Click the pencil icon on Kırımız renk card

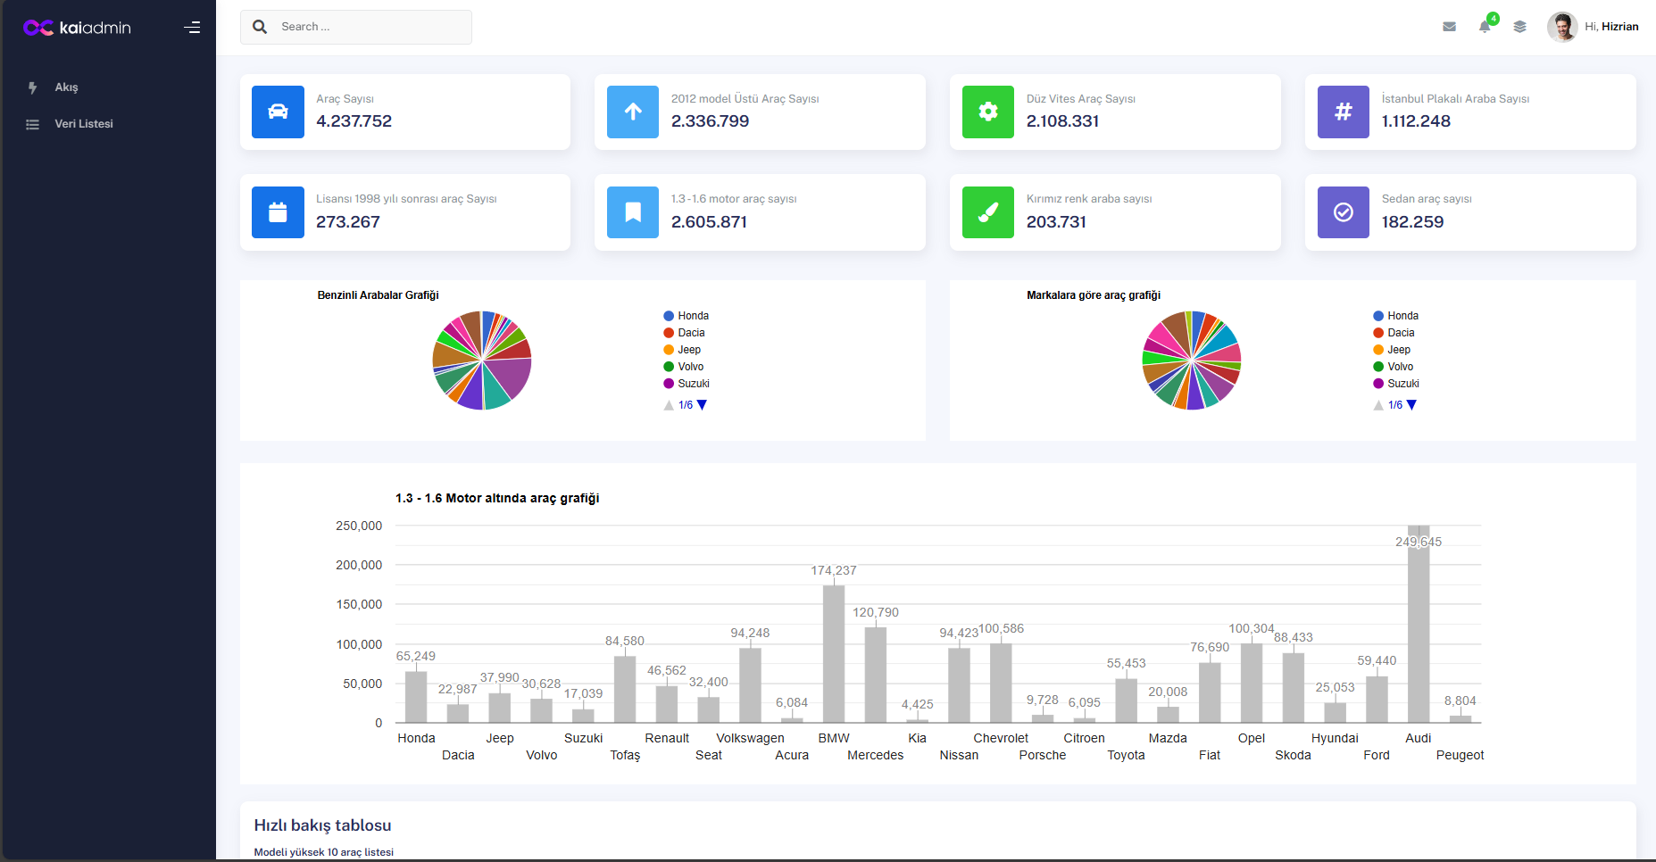point(987,212)
